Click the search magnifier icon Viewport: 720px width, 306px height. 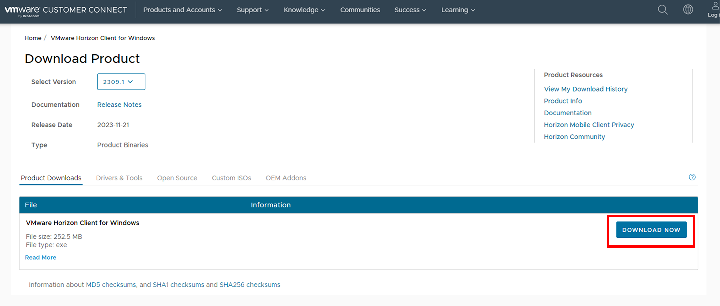[x=663, y=10]
